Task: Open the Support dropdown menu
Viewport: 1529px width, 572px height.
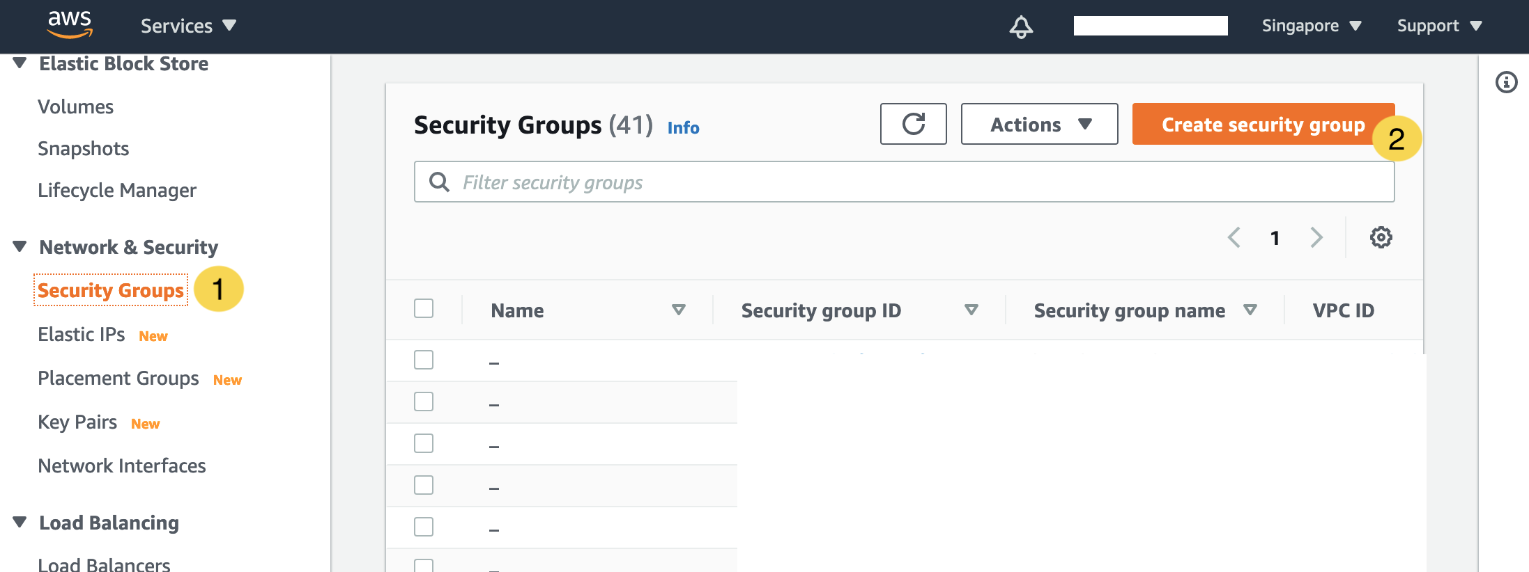Action: [1439, 26]
